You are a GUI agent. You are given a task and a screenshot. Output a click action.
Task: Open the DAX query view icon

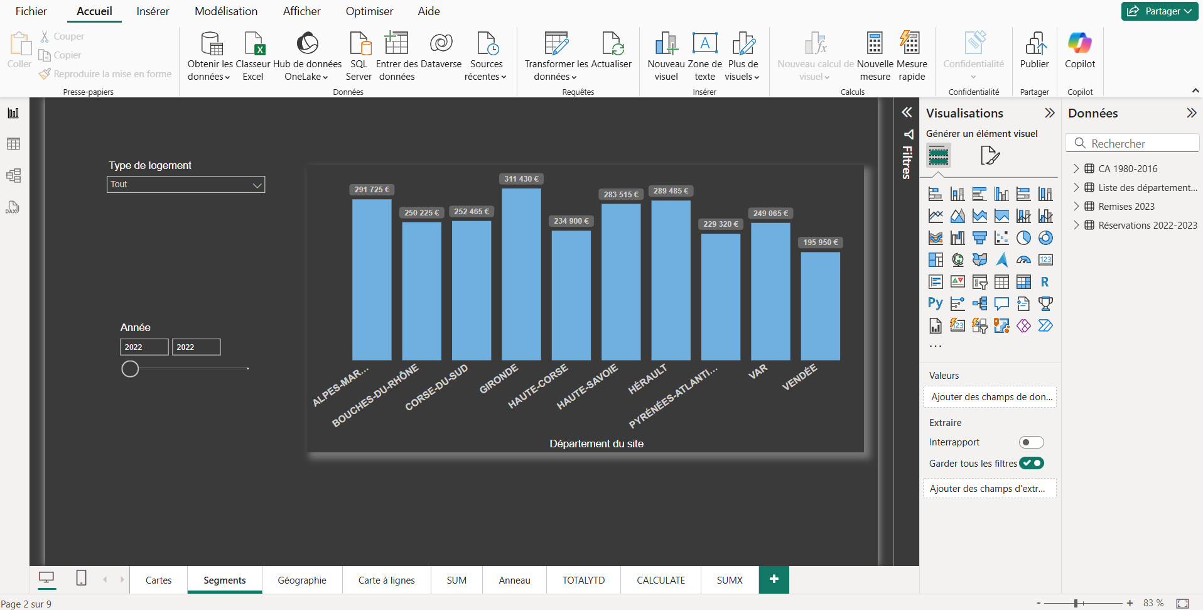coord(13,207)
